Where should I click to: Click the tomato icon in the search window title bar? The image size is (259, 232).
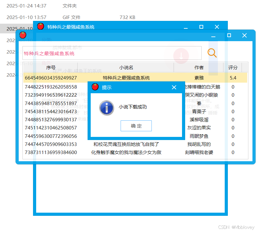click(23, 35)
